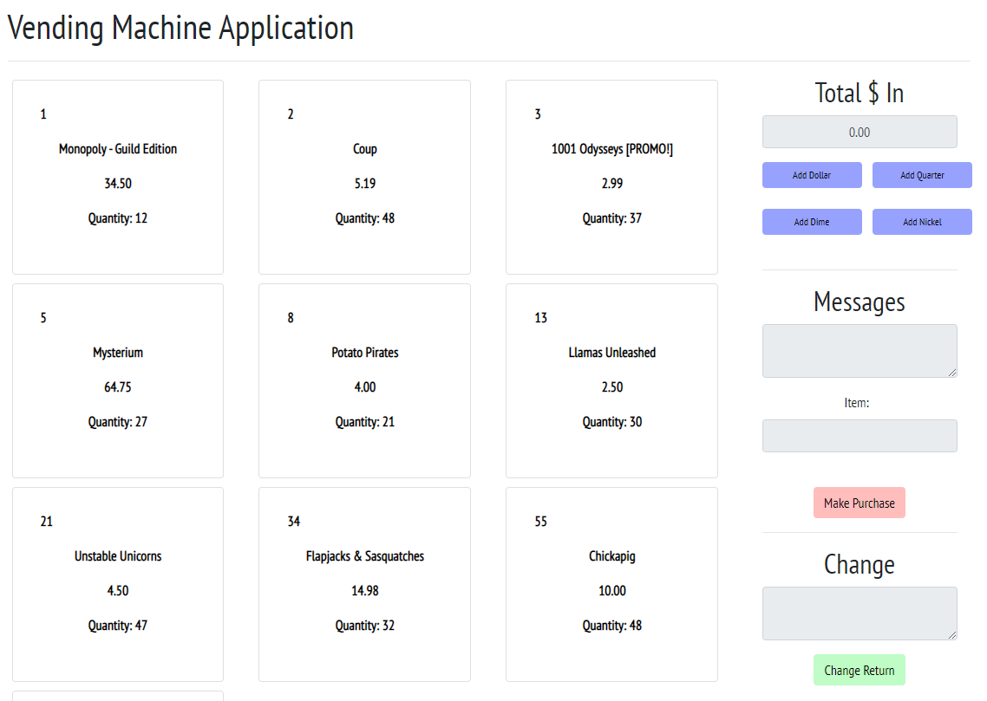Viewport: 987px width, 701px height.
Task: Click item number 13
Action: click(540, 317)
